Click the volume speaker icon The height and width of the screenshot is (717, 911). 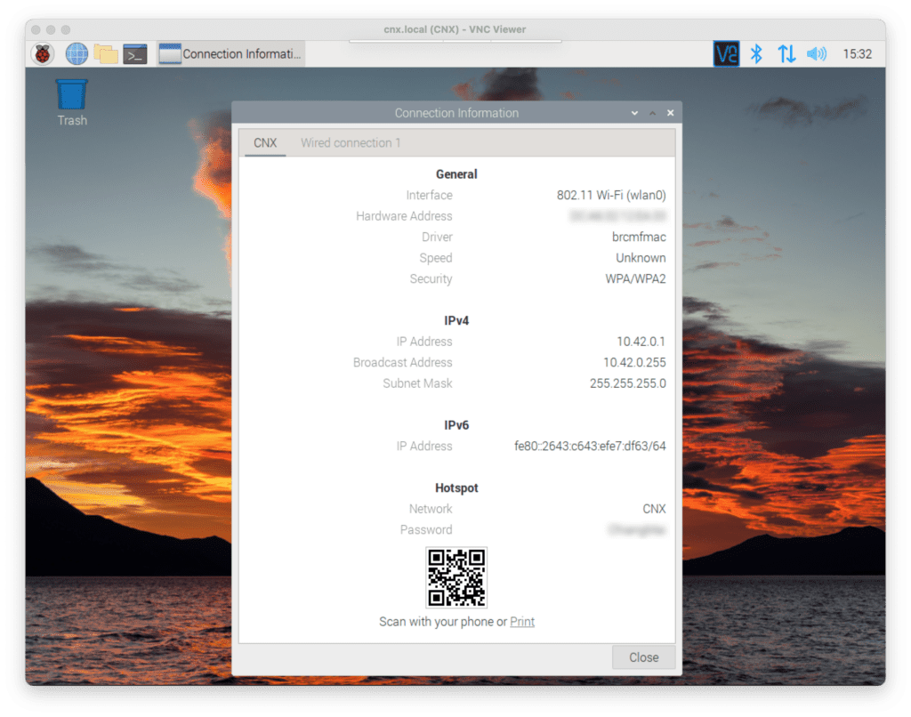coord(816,54)
